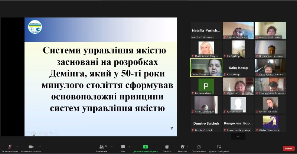Unmute the microphone in Zoom toolbar
Viewport: 297px width, 154px height.
pos(10,148)
